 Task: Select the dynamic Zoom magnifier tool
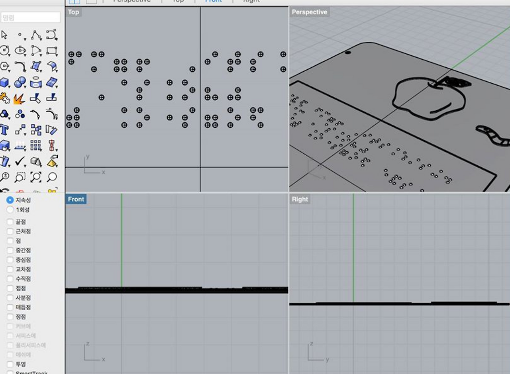coord(4,177)
